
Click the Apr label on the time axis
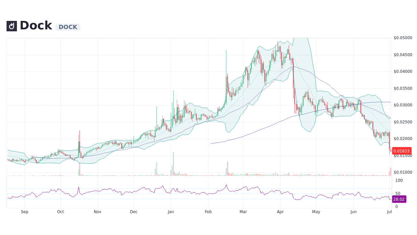coord(280,211)
